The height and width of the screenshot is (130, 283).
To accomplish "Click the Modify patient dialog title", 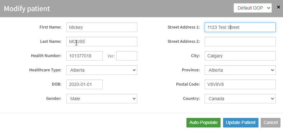I will coord(27,9).
